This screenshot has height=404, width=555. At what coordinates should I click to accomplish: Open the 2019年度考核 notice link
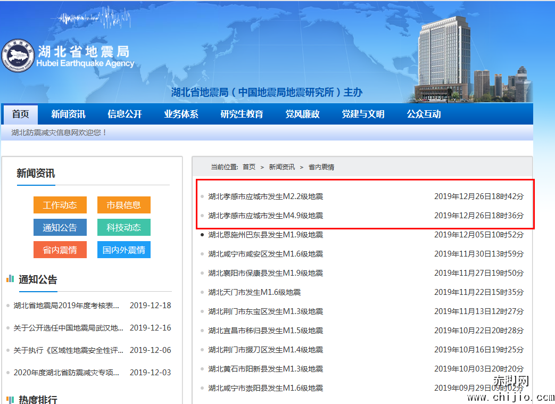[67, 306]
